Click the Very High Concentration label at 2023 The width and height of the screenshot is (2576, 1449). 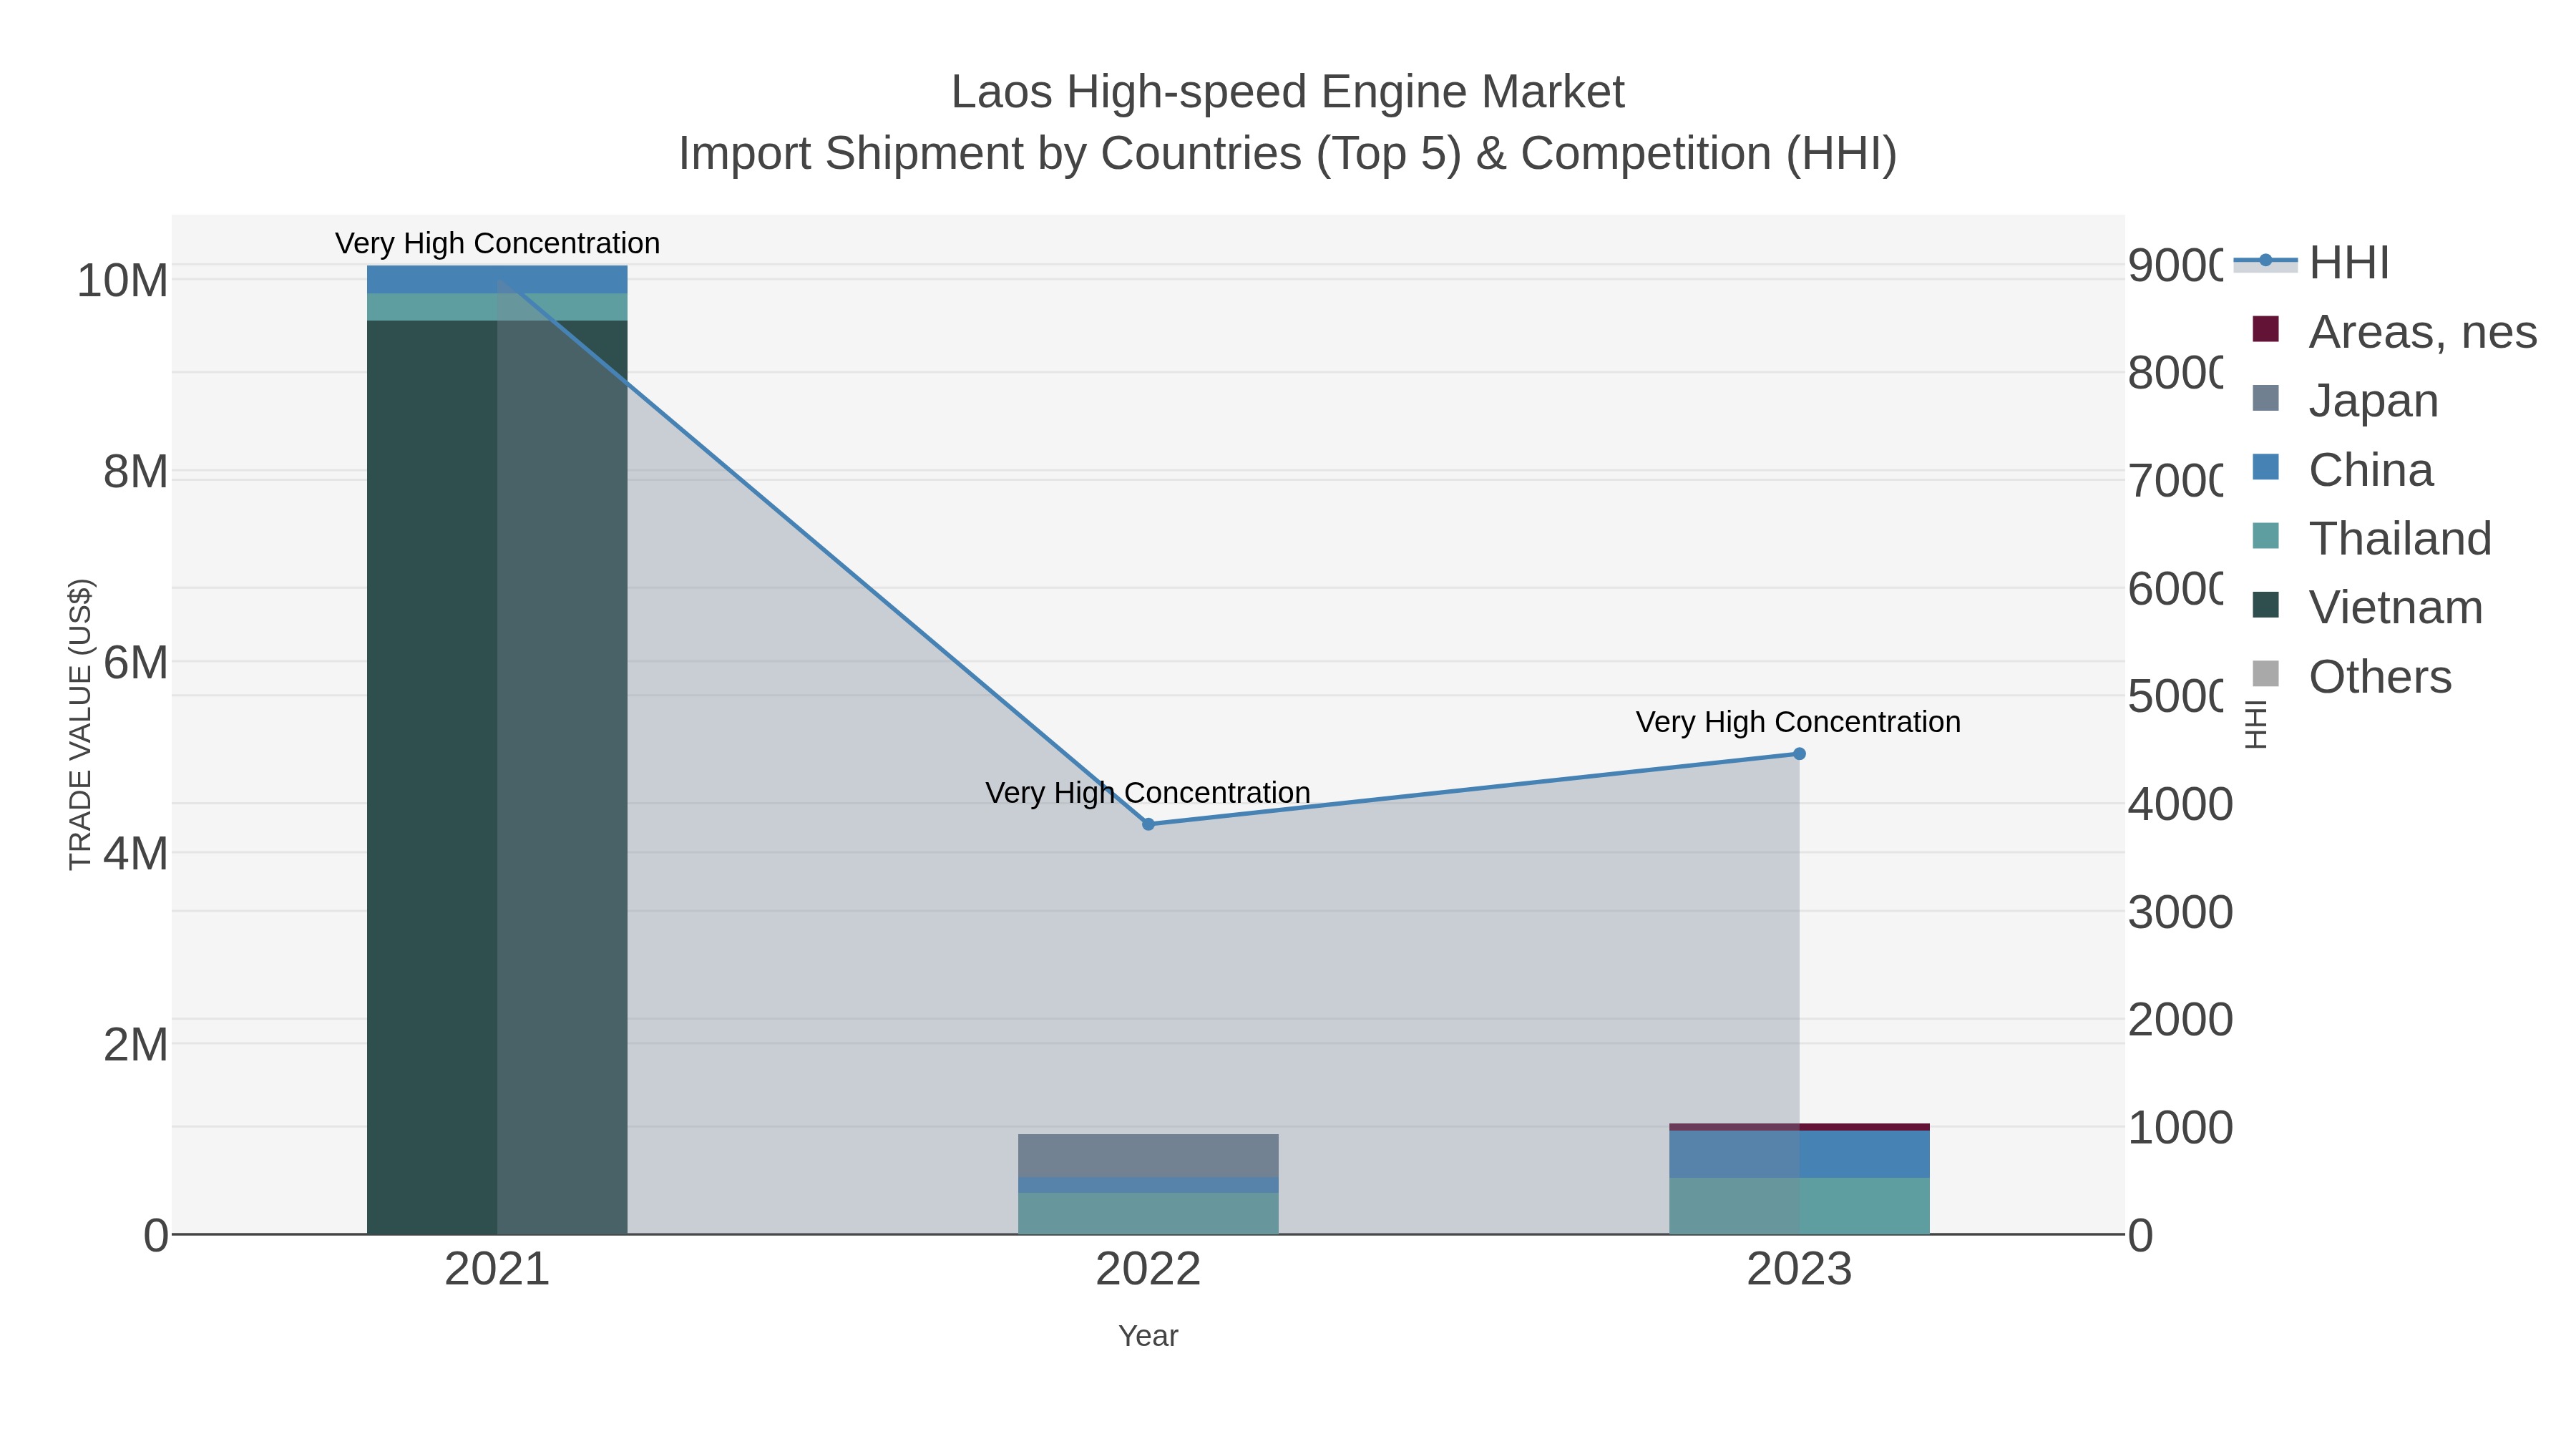pyautogui.click(x=1798, y=721)
